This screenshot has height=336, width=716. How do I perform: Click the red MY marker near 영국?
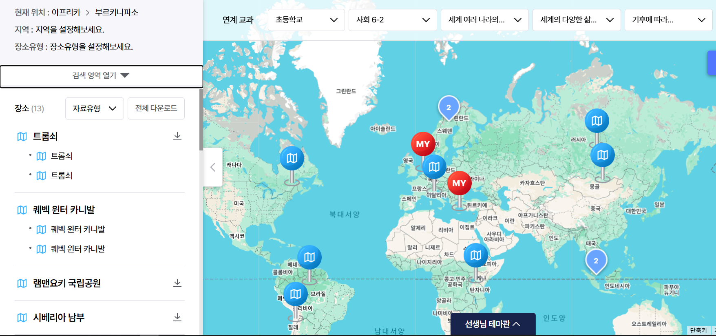[x=423, y=144]
